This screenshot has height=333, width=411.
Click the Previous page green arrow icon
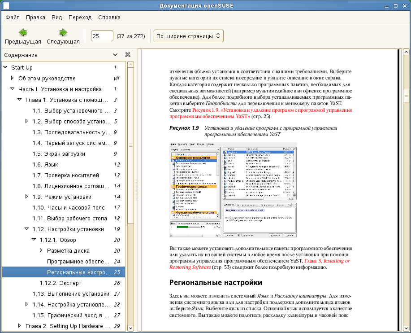tap(22, 33)
